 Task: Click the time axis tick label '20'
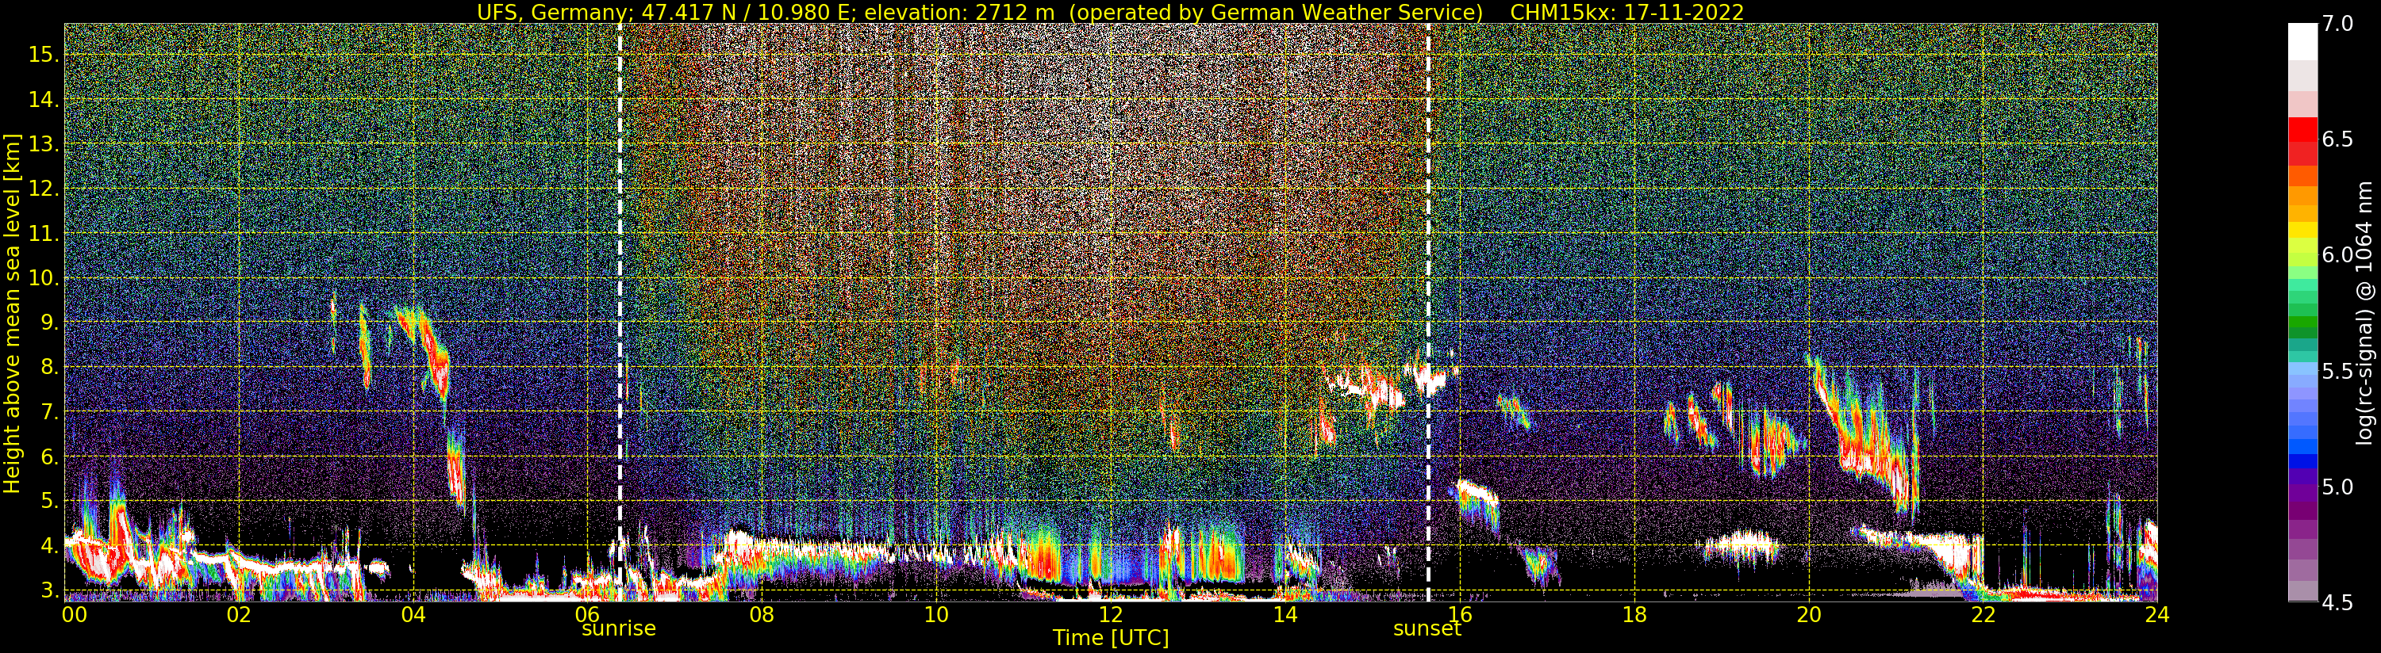pos(1809,614)
